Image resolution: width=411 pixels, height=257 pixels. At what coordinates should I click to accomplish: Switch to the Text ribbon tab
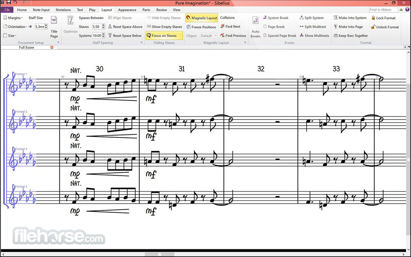pos(80,10)
